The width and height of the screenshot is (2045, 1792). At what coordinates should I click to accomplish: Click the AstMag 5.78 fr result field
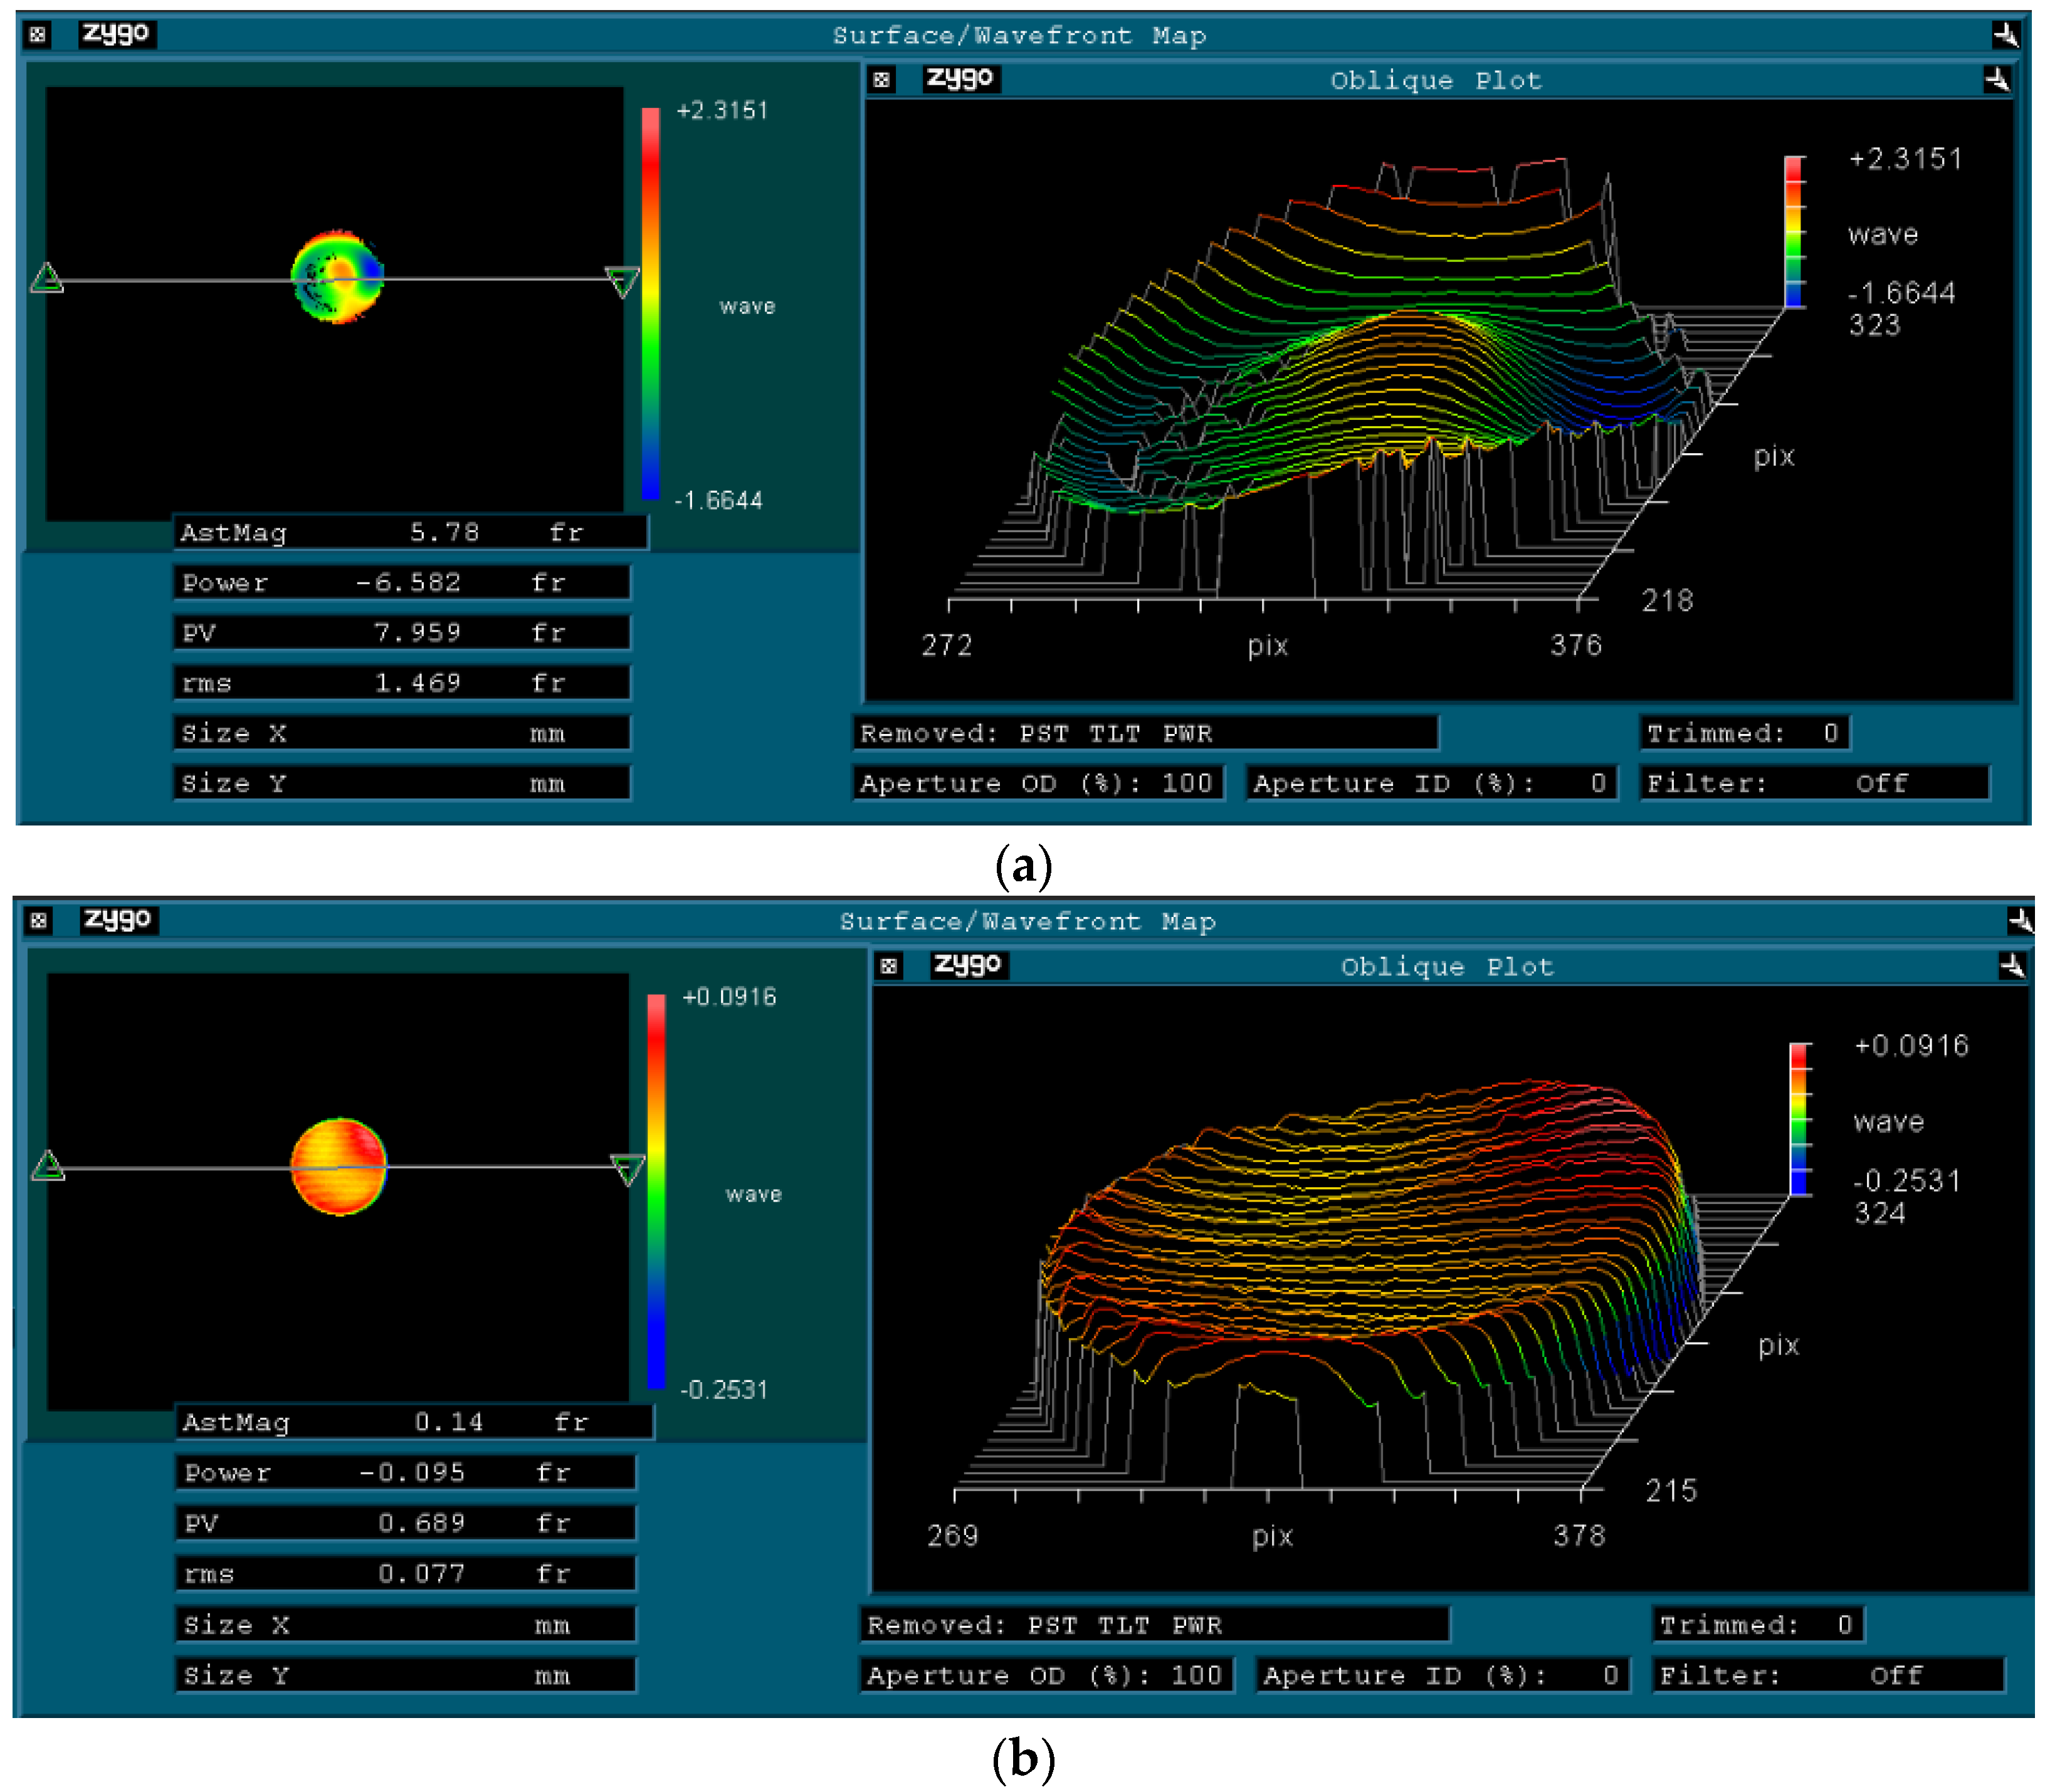[x=410, y=532]
